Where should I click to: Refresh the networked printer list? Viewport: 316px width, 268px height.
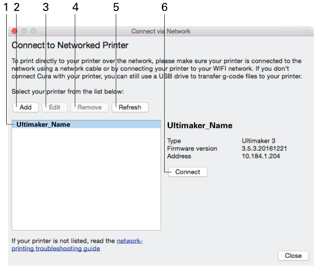point(130,107)
